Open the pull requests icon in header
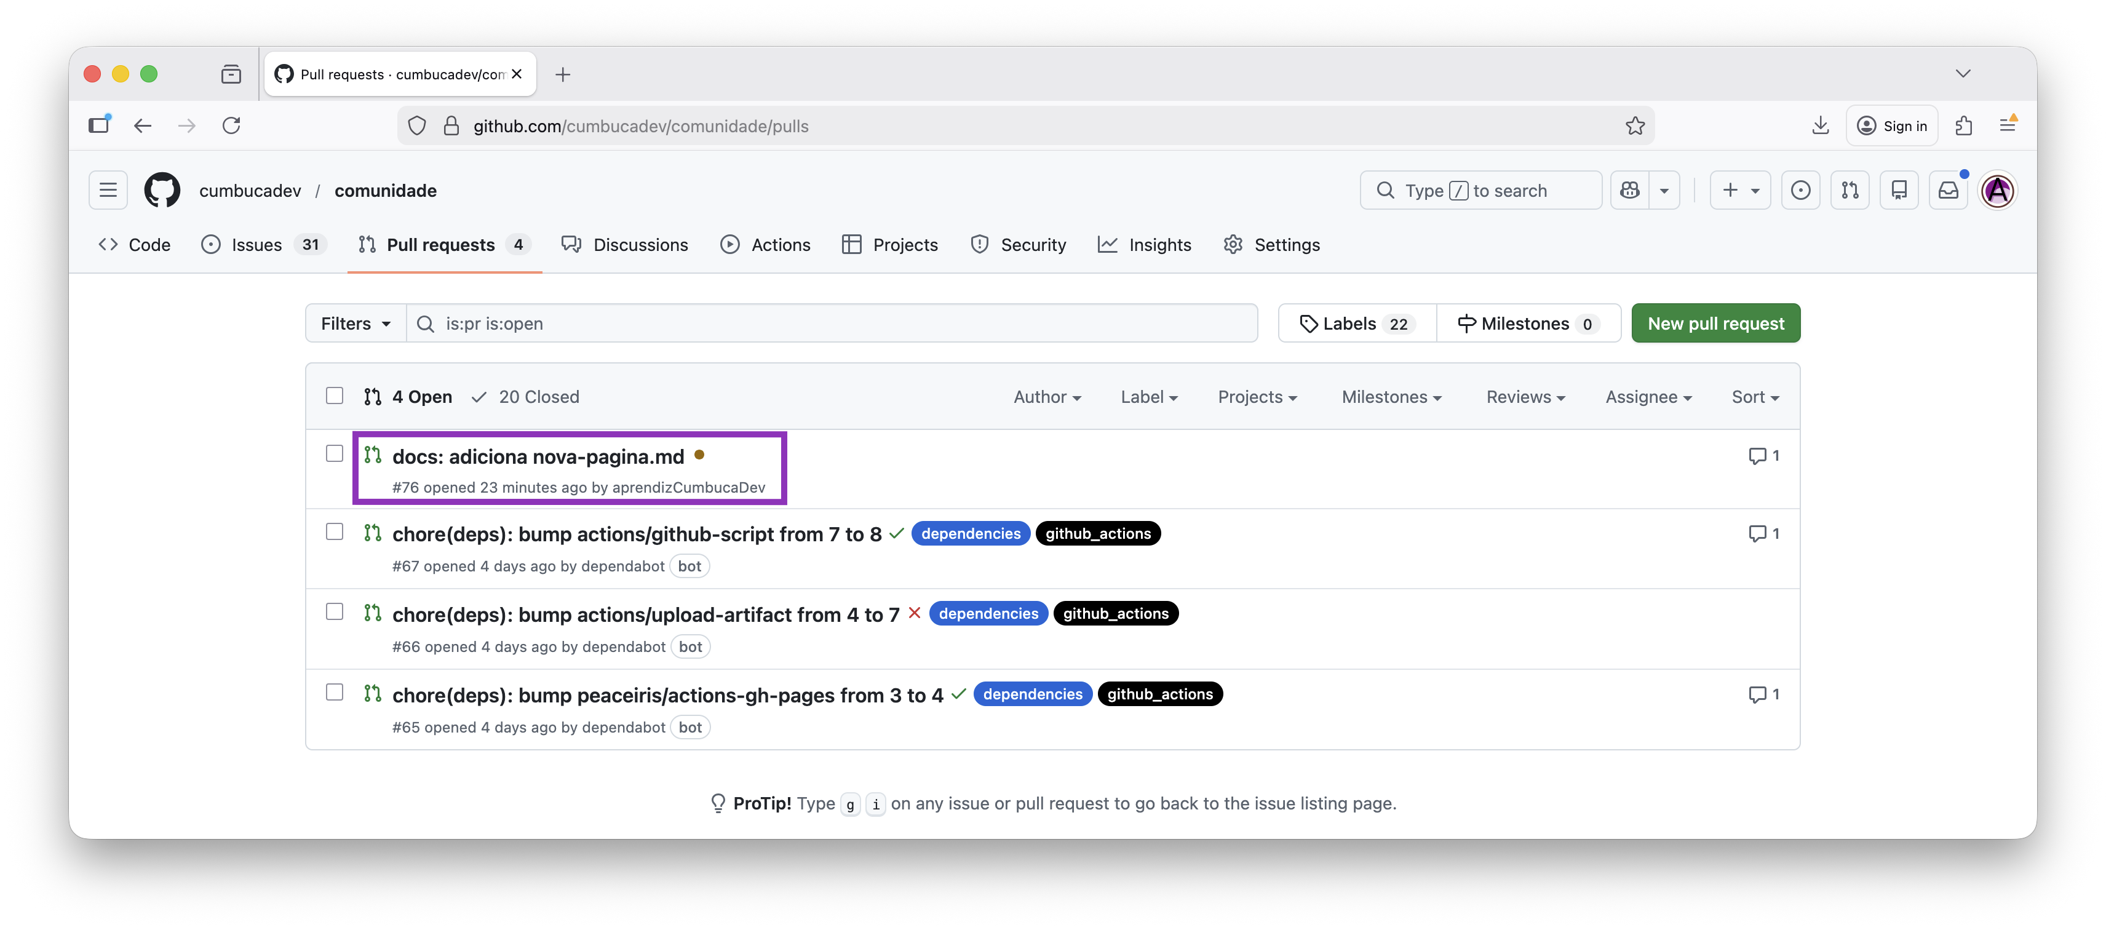Image resolution: width=2106 pixels, height=930 pixels. [1850, 191]
